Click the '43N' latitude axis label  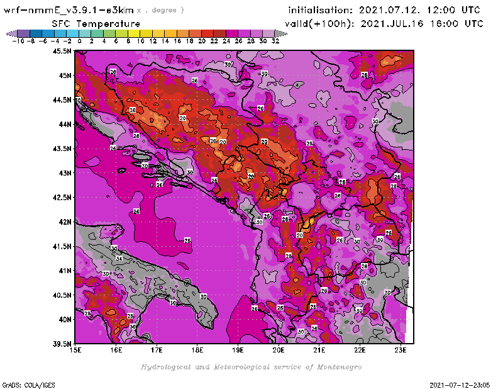point(65,173)
